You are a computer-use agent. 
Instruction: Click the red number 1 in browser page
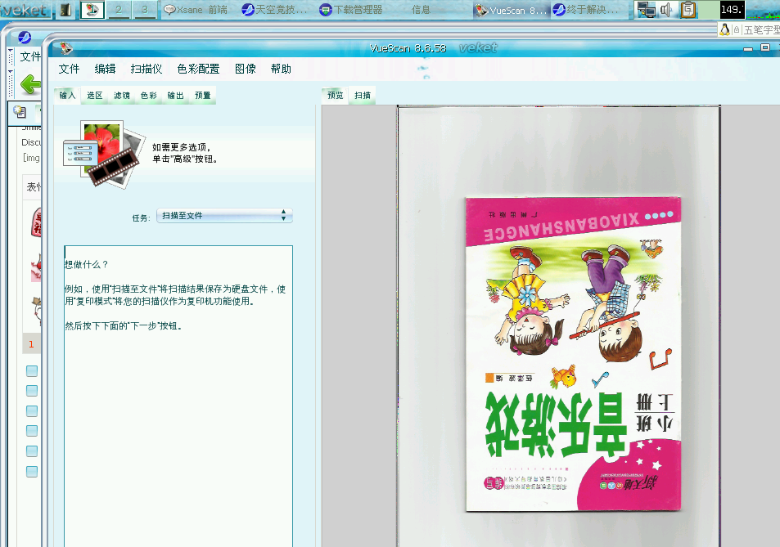(x=31, y=344)
